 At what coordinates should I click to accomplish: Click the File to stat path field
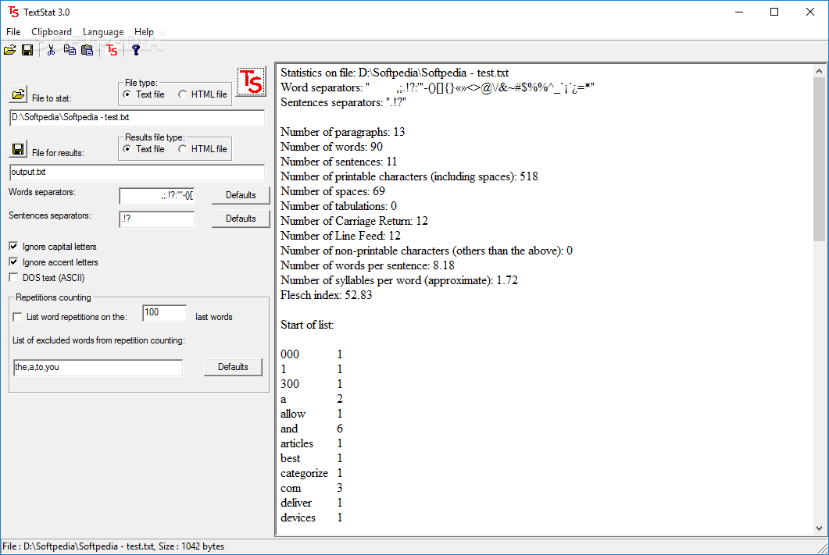tap(137, 118)
